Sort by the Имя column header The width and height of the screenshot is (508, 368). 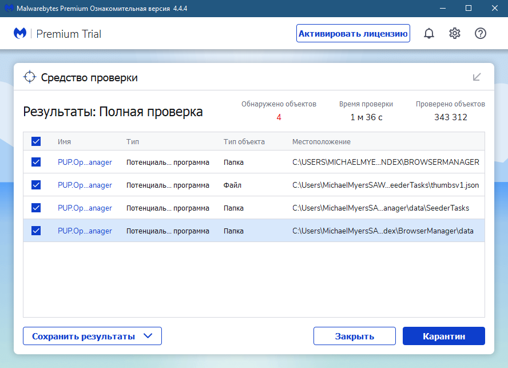tap(64, 142)
